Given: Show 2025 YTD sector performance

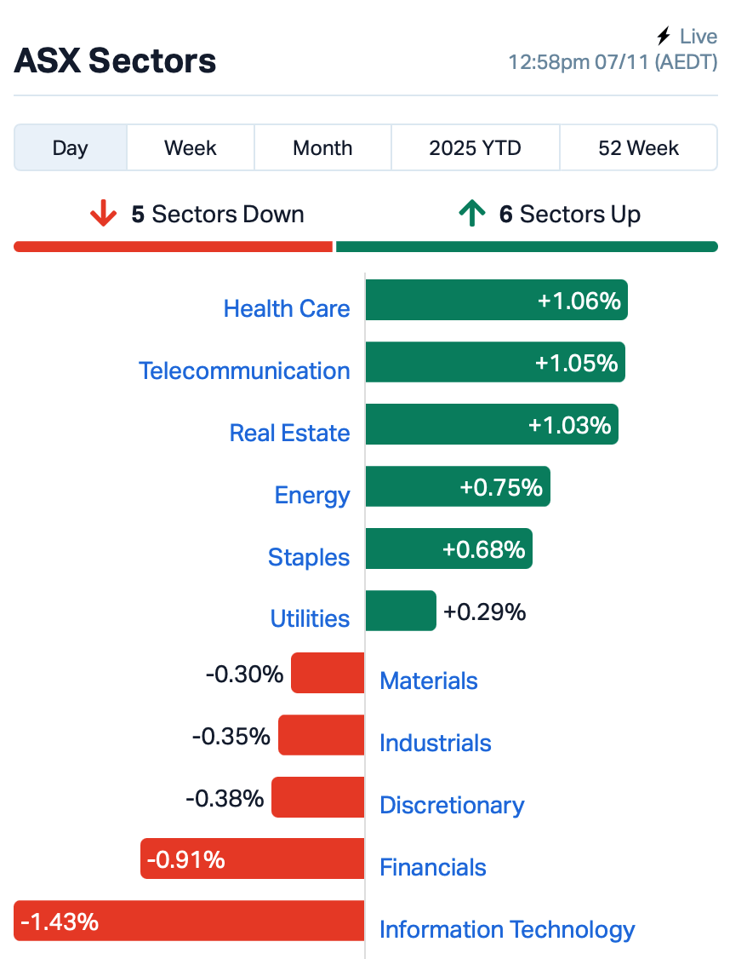Looking at the screenshot, I should tap(475, 147).
